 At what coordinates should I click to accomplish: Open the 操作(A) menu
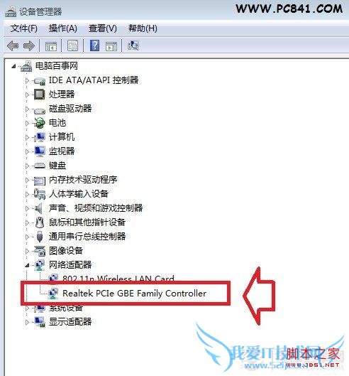[x=63, y=28]
